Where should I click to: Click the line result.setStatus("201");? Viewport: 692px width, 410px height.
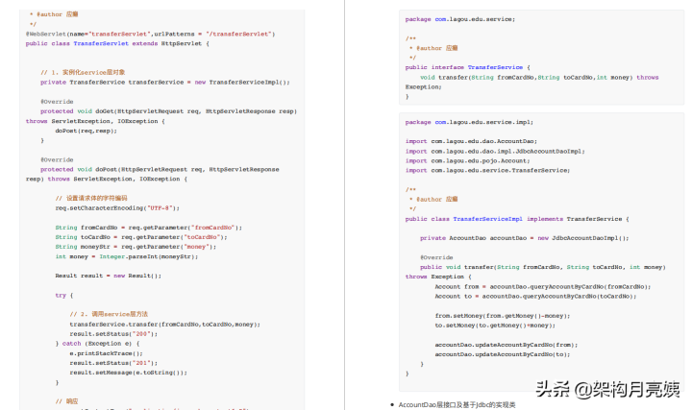click(113, 363)
